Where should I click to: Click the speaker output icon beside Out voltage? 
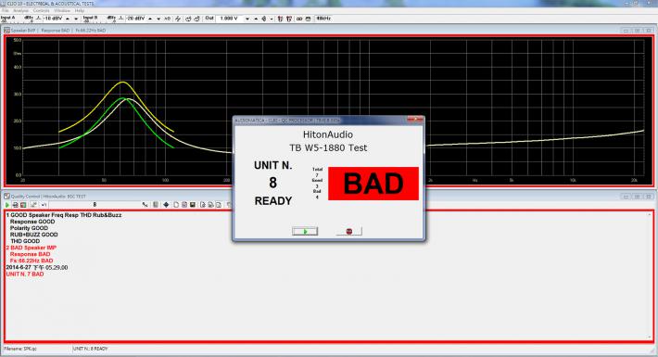coord(264,19)
